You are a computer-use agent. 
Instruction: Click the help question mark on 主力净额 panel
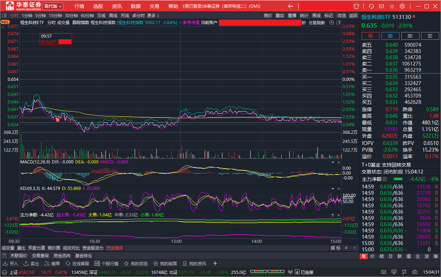coord(332,215)
